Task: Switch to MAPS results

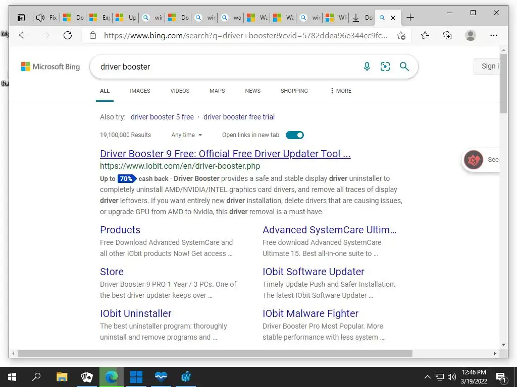Action: point(217,91)
